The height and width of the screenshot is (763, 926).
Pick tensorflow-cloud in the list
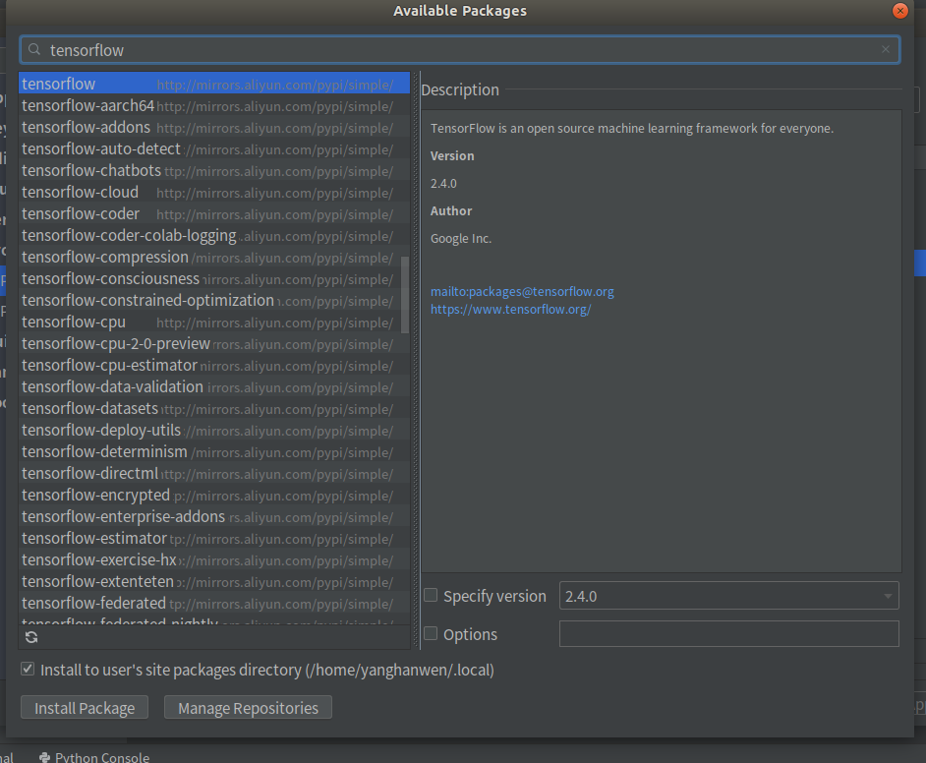click(214, 193)
